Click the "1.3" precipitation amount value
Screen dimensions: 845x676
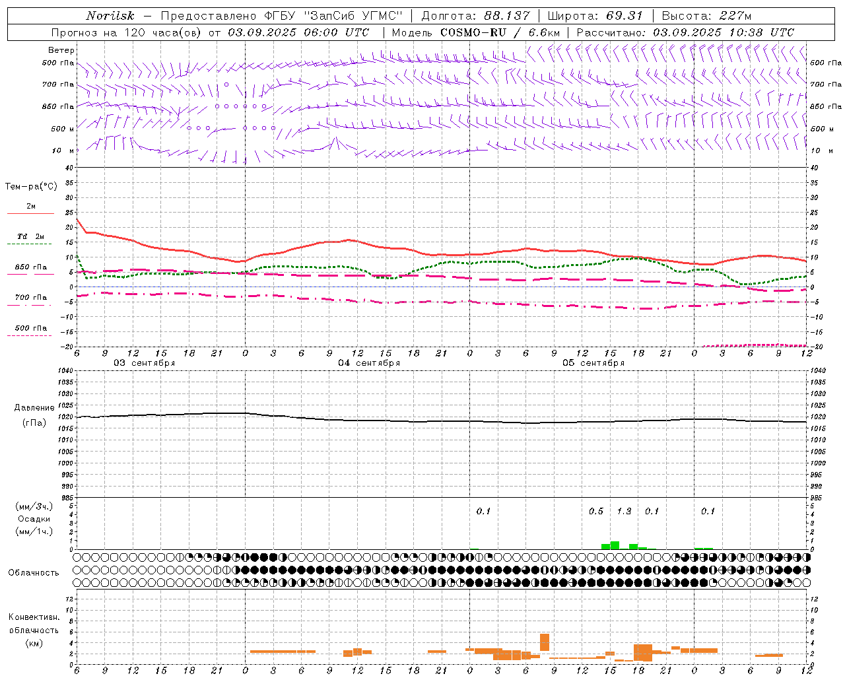(624, 511)
